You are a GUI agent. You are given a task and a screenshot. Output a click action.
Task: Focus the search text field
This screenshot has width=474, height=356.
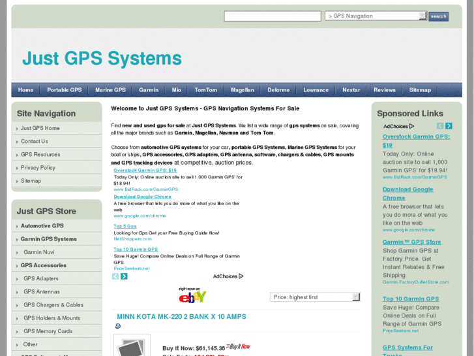tap(273, 16)
